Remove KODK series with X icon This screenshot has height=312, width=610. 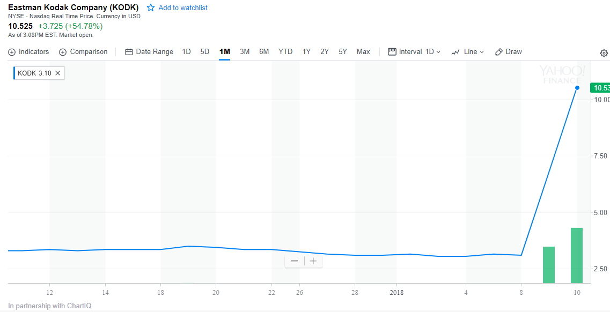[x=57, y=73]
